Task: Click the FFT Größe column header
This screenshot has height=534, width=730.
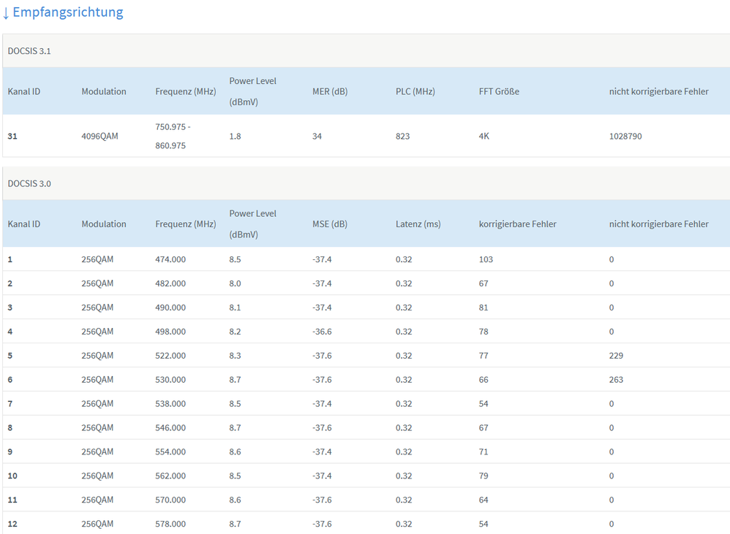Action: [x=499, y=91]
